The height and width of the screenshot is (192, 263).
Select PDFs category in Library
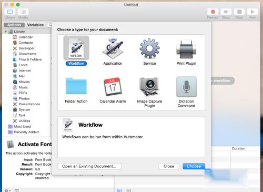[x=23, y=93]
